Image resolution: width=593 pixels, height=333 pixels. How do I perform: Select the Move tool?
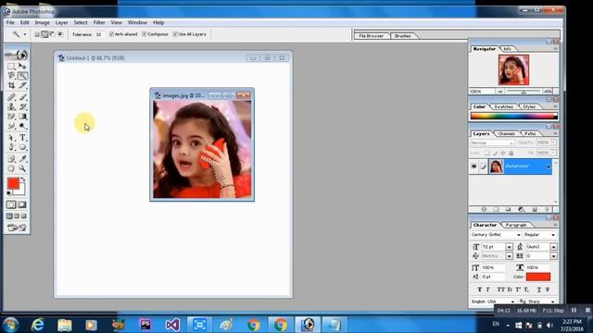(22, 66)
